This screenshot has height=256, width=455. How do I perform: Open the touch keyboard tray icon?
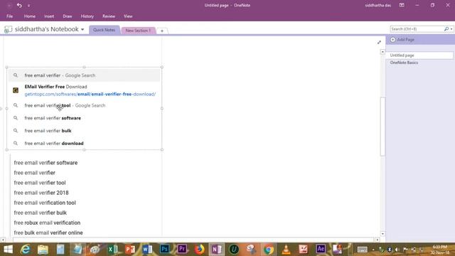(362, 250)
